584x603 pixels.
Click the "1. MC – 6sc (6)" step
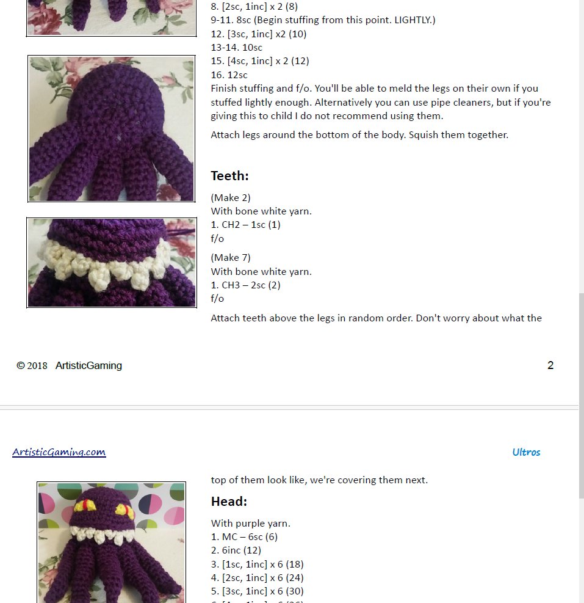[x=244, y=537]
